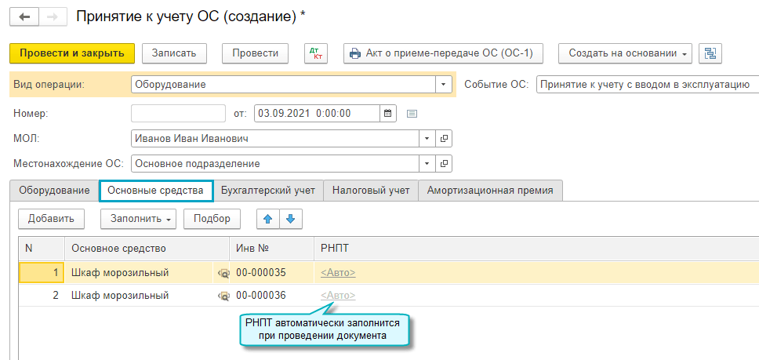
Task: Open the Создать на основании menu
Action: [x=624, y=53]
